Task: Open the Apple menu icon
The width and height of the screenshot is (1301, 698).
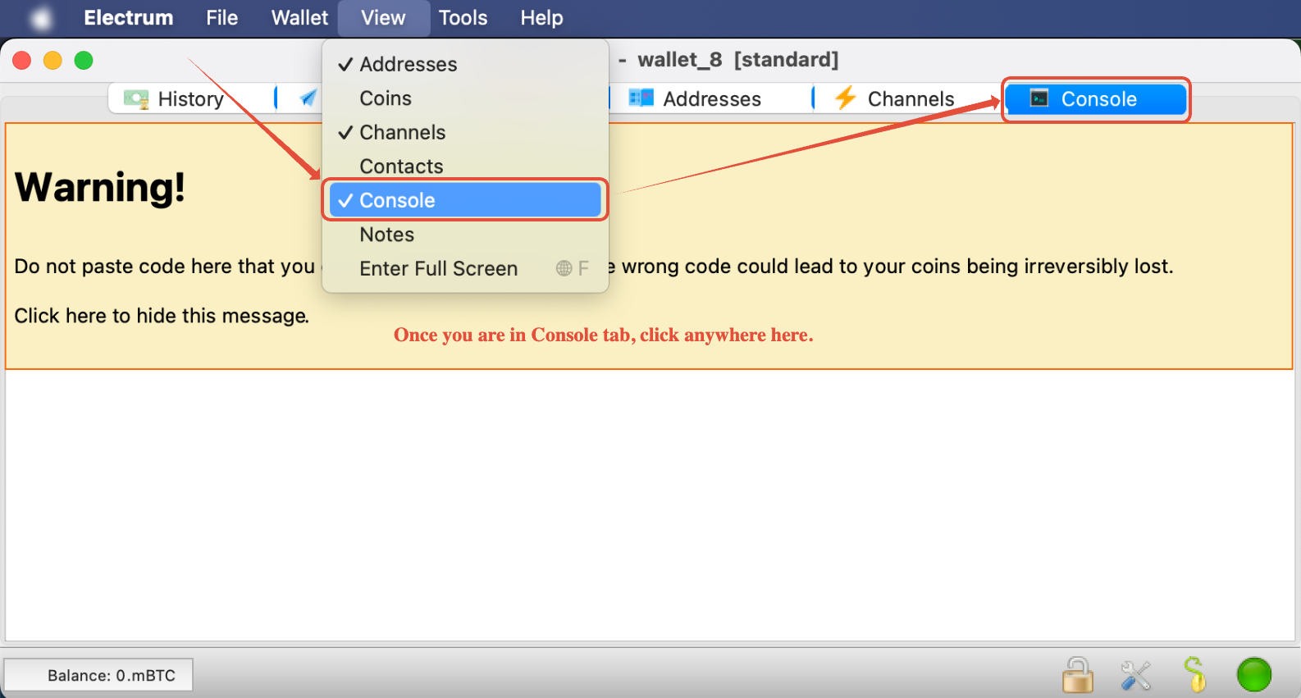Action: click(x=40, y=18)
